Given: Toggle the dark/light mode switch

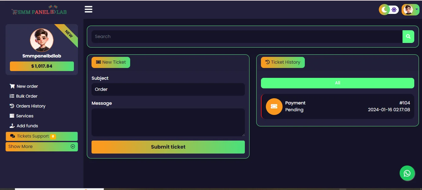Looking at the screenshot, I should (389, 10).
